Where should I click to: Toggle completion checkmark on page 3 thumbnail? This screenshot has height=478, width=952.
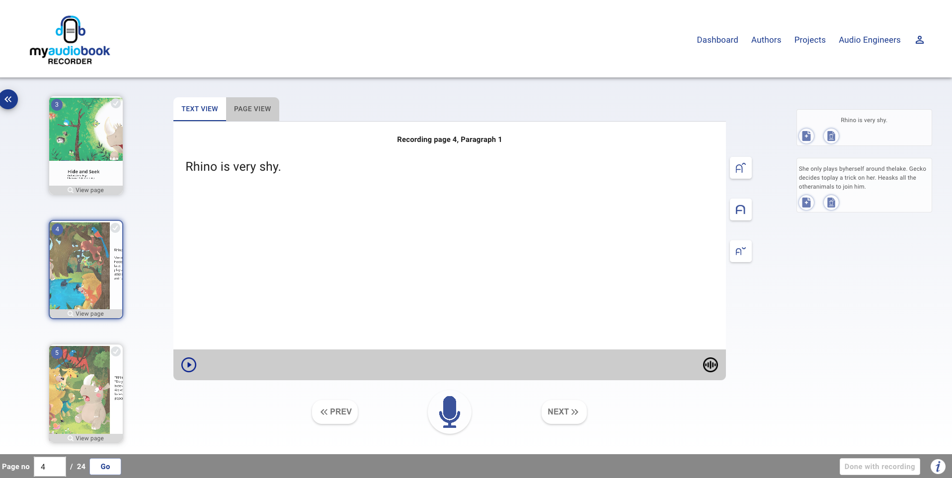[x=116, y=103]
